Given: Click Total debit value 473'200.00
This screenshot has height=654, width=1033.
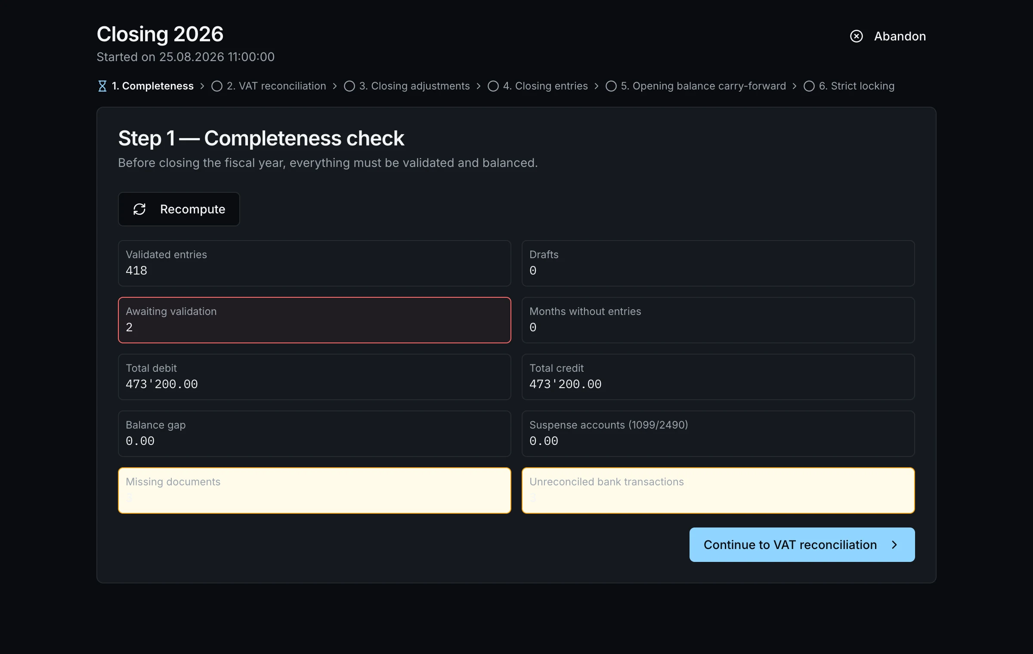Looking at the screenshot, I should (162, 384).
